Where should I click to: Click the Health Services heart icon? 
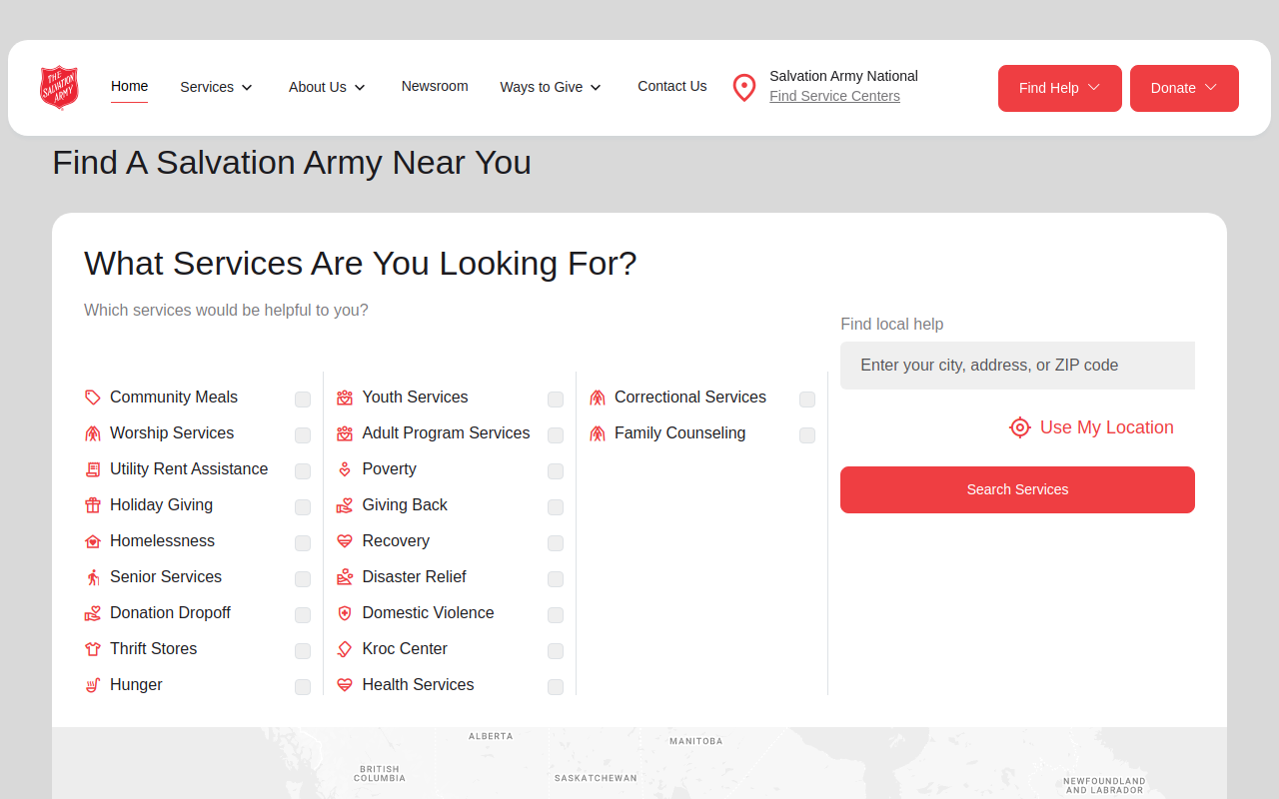pos(345,685)
